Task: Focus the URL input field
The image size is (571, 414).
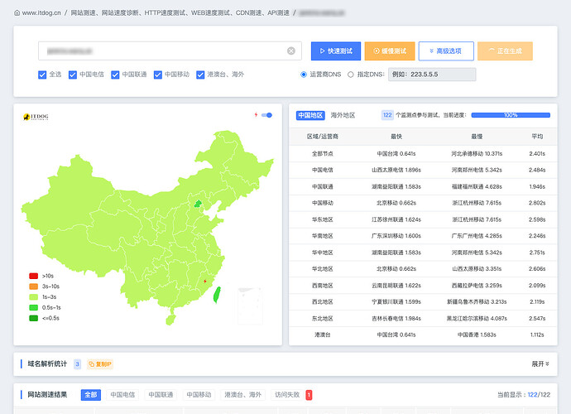Action: tap(170, 51)
